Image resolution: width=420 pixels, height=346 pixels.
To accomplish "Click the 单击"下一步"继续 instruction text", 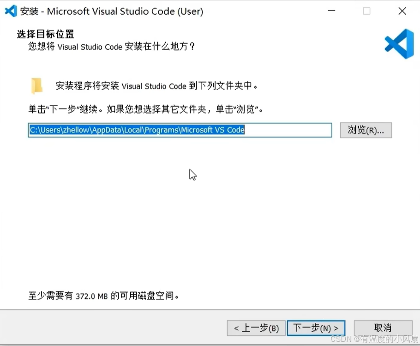I will click(x=145, y=109).
